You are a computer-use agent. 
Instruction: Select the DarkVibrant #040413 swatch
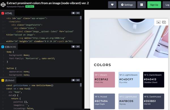tap(154, 79)
